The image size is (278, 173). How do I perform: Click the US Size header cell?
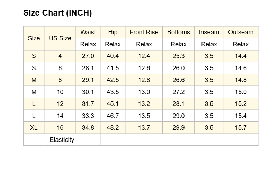click(60, 38)
